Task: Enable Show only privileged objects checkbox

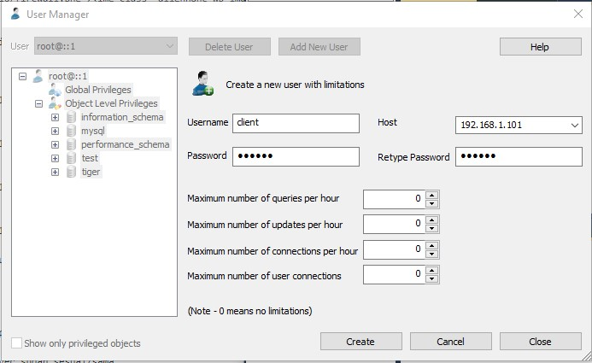Action: 17,343
